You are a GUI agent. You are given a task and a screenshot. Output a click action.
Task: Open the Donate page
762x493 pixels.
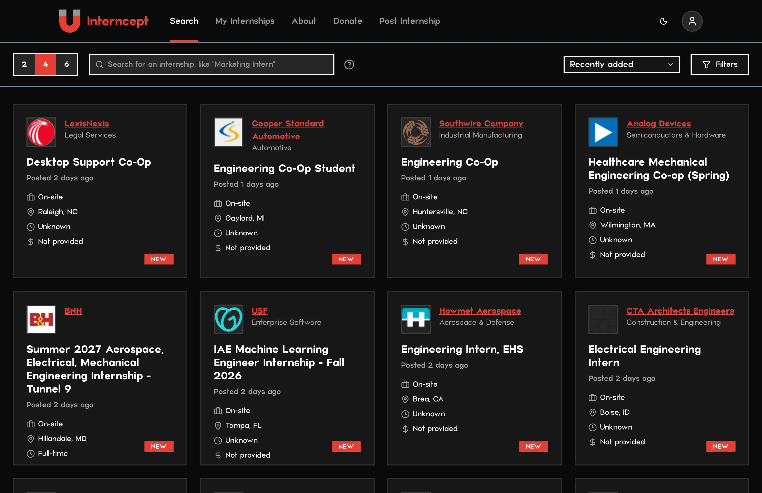tap(348, 21)
